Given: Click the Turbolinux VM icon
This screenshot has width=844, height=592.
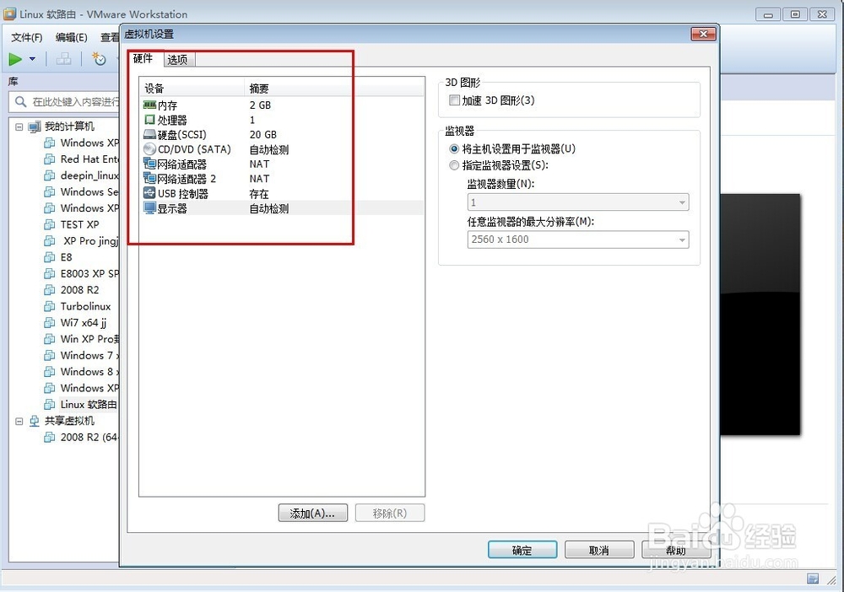Looking at the screenshot, I should pyautogui.click(x=50, y=306).
